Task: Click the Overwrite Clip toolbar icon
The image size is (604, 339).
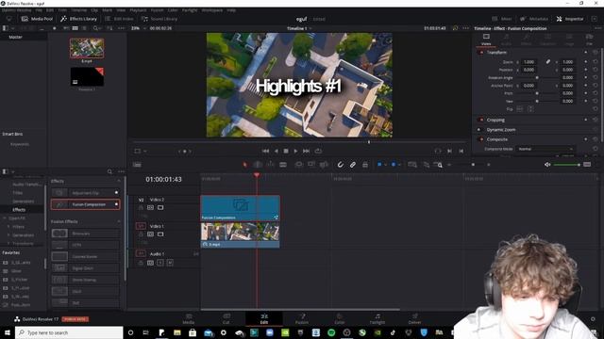Action: click(311, 165)
